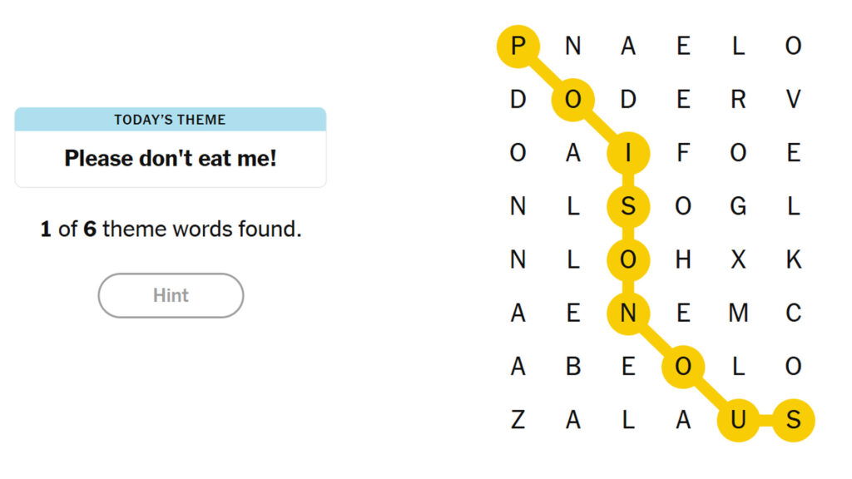
Task: Click the Hint button
Action: [171, 295]
